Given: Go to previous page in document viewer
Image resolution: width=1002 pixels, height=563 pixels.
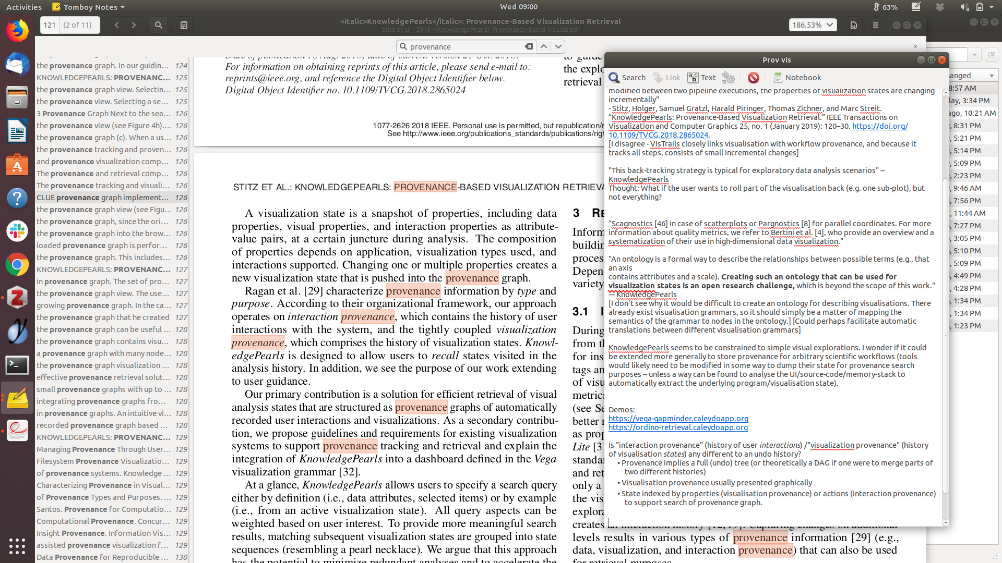Looking at the screenshot, I should [117, 25].
